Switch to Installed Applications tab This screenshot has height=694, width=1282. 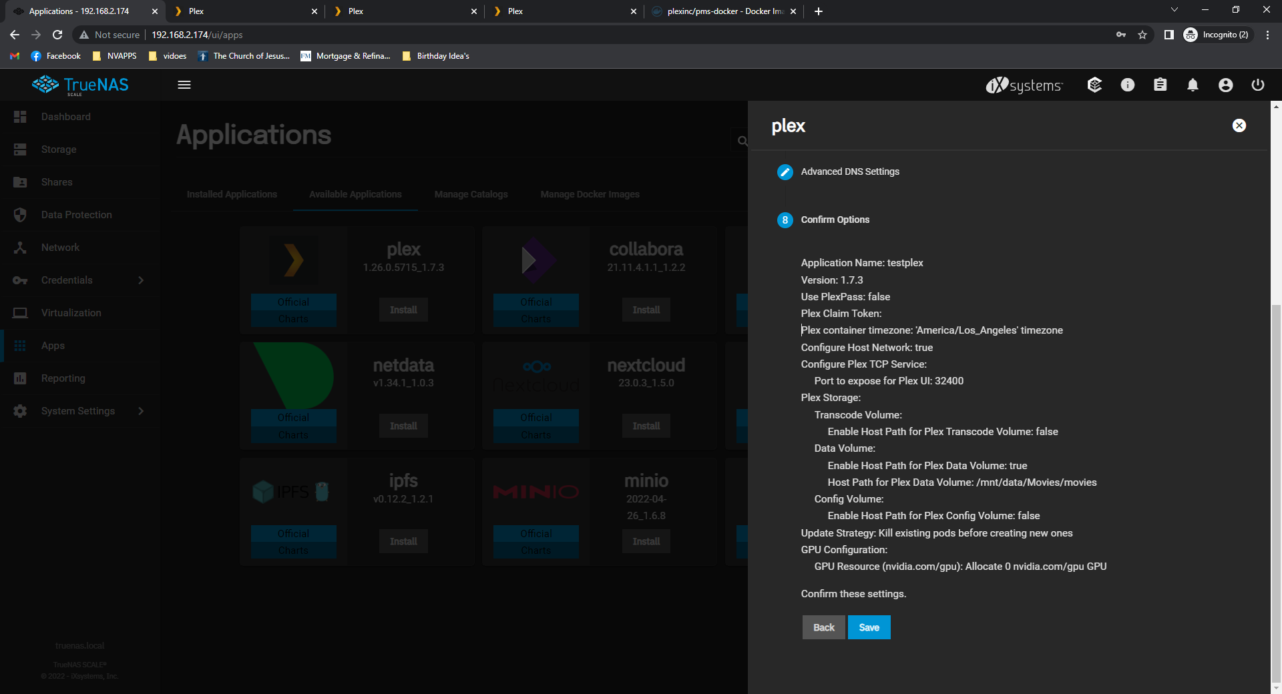[x=232, y=194]
